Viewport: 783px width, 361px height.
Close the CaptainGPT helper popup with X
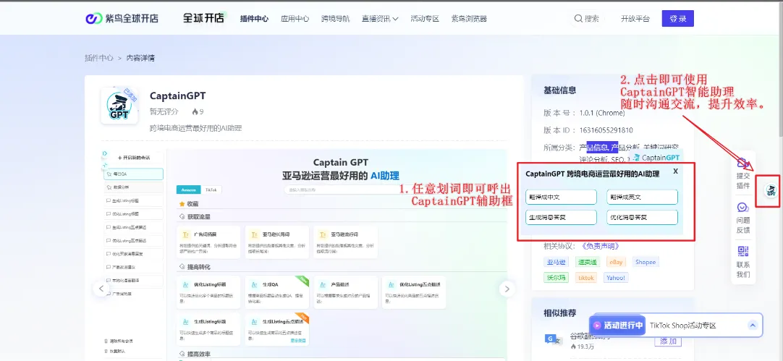click(x=676, y=171)
